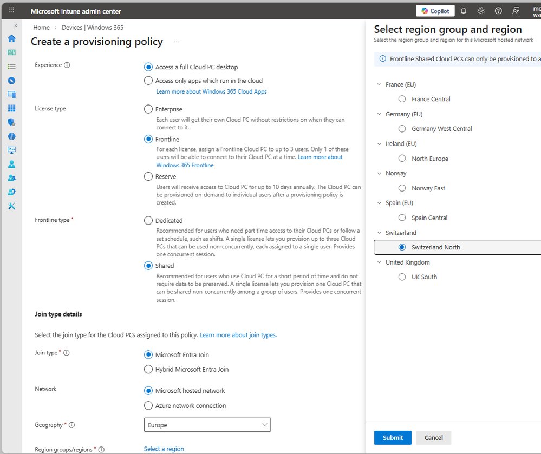Open Endpoint security shield icon
The image size is (541, 454).
pos(11,122)
